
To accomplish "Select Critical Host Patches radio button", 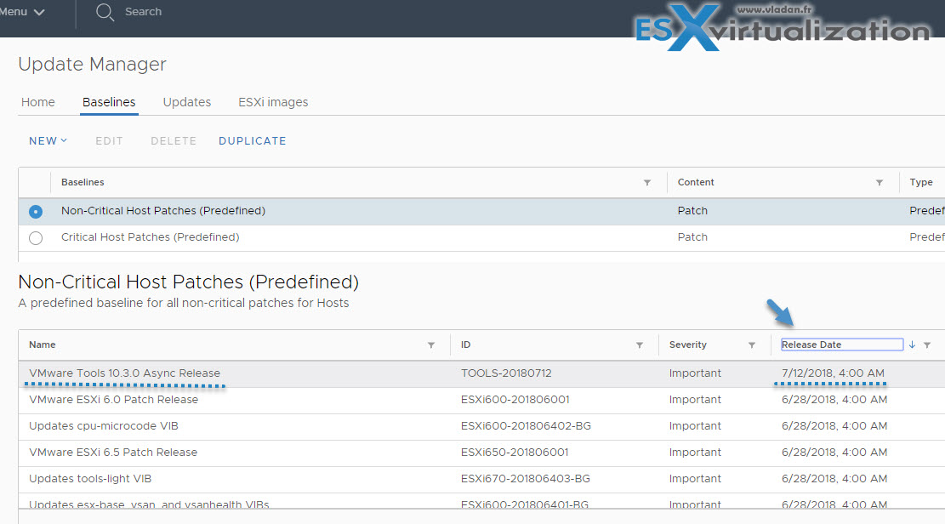I will point(36,238).
